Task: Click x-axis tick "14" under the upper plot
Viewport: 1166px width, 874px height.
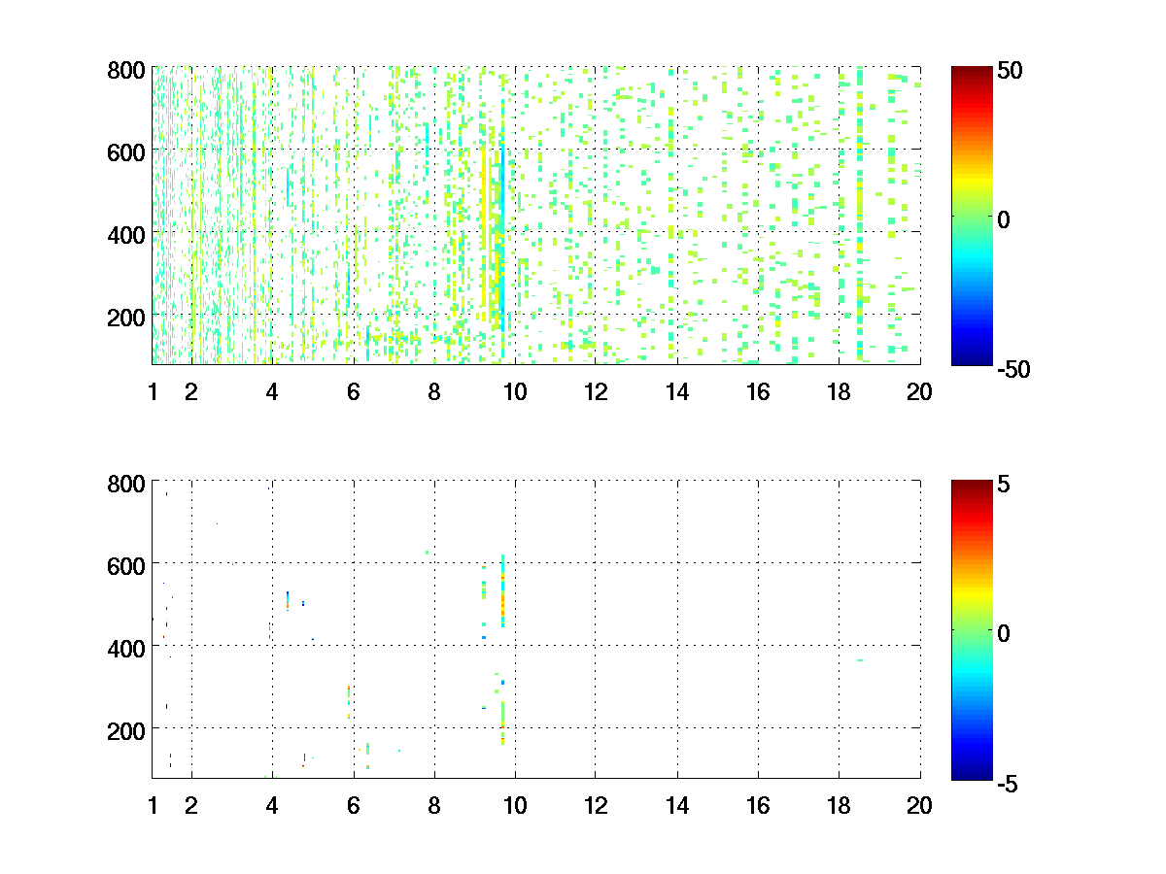Action: coord(676,392)
